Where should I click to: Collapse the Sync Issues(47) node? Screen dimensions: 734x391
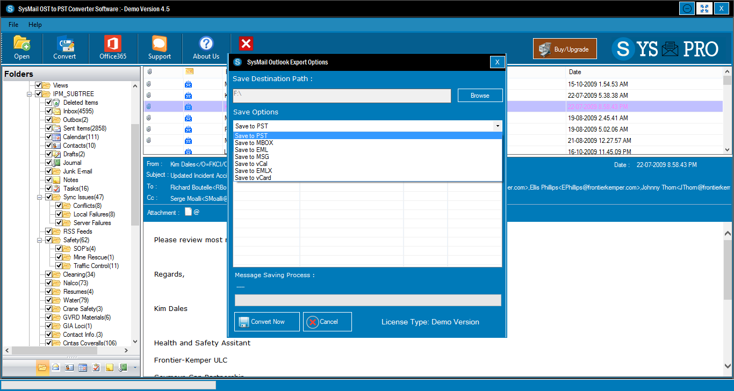coord(40,197)
